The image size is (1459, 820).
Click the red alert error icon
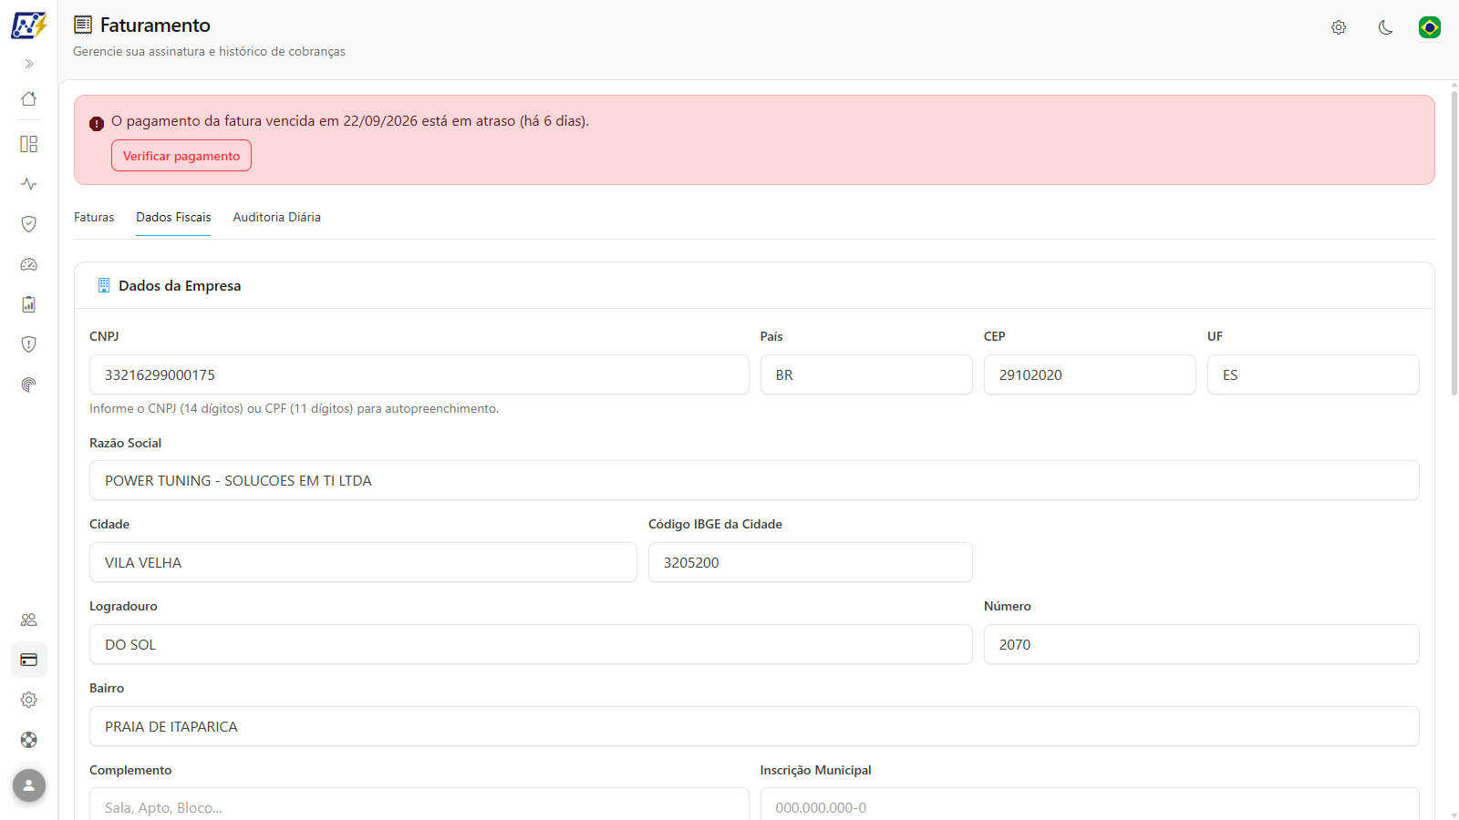tap(97, 124)
